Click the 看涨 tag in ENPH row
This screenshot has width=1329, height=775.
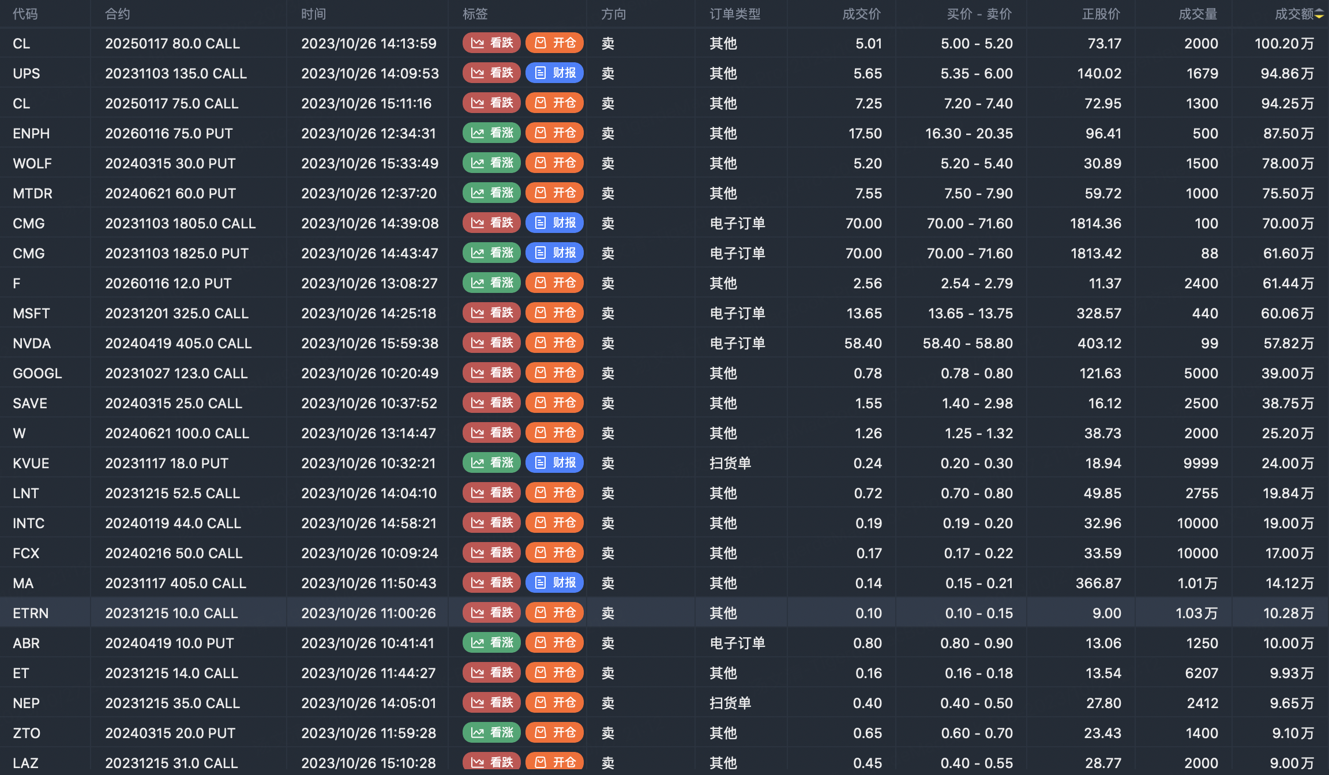(491, 133)
